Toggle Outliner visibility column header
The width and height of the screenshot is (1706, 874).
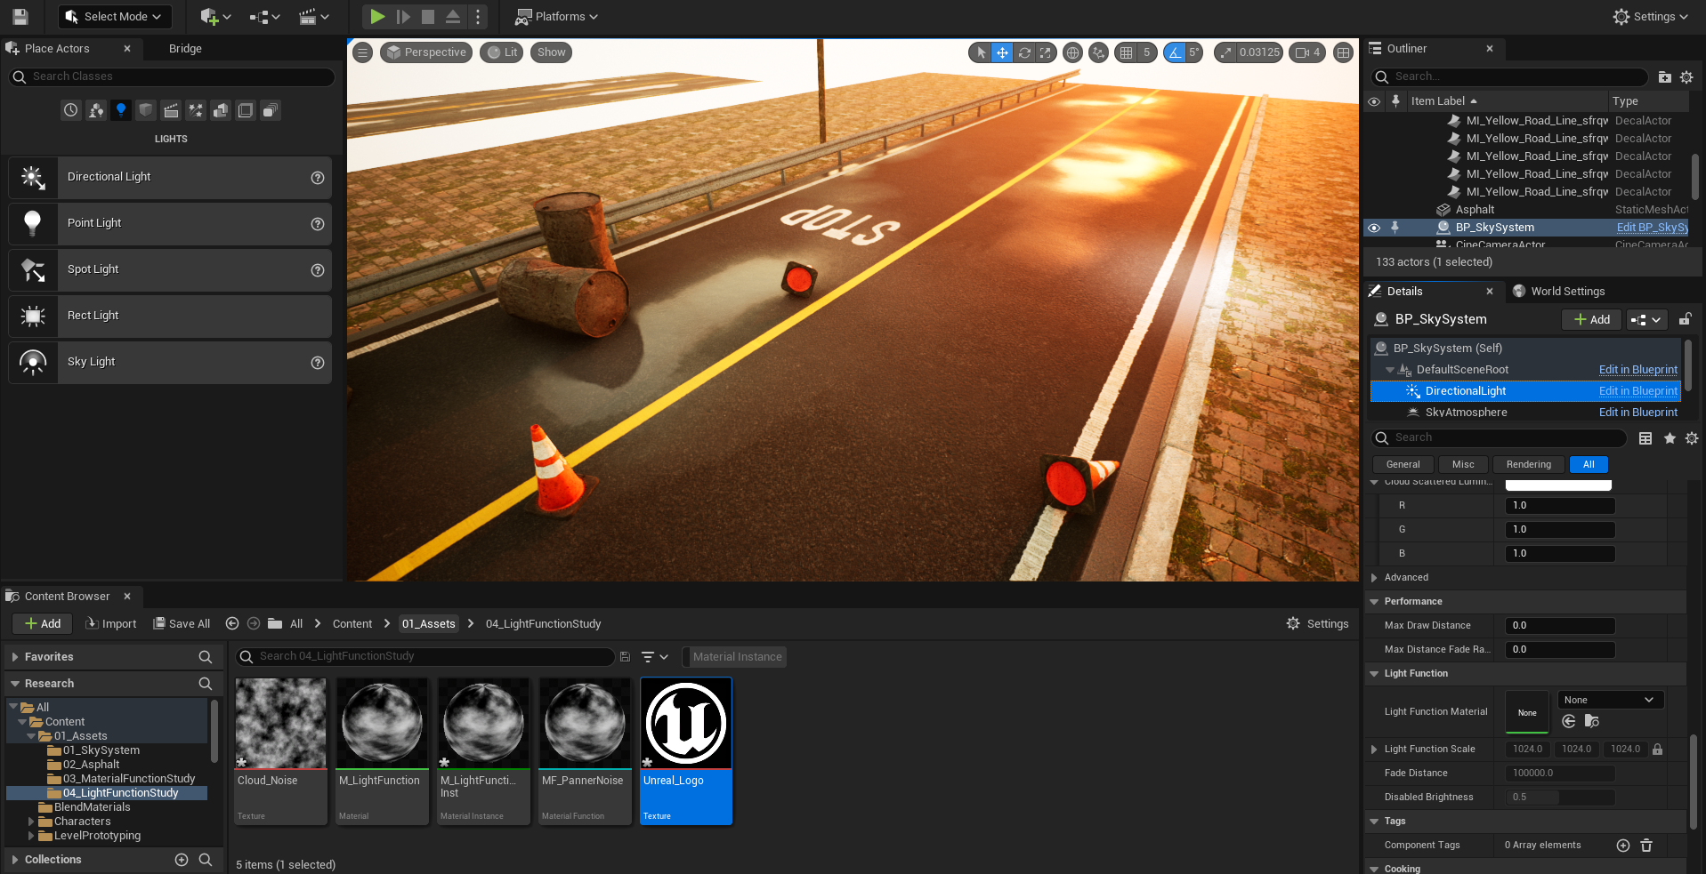(1374, 101)
